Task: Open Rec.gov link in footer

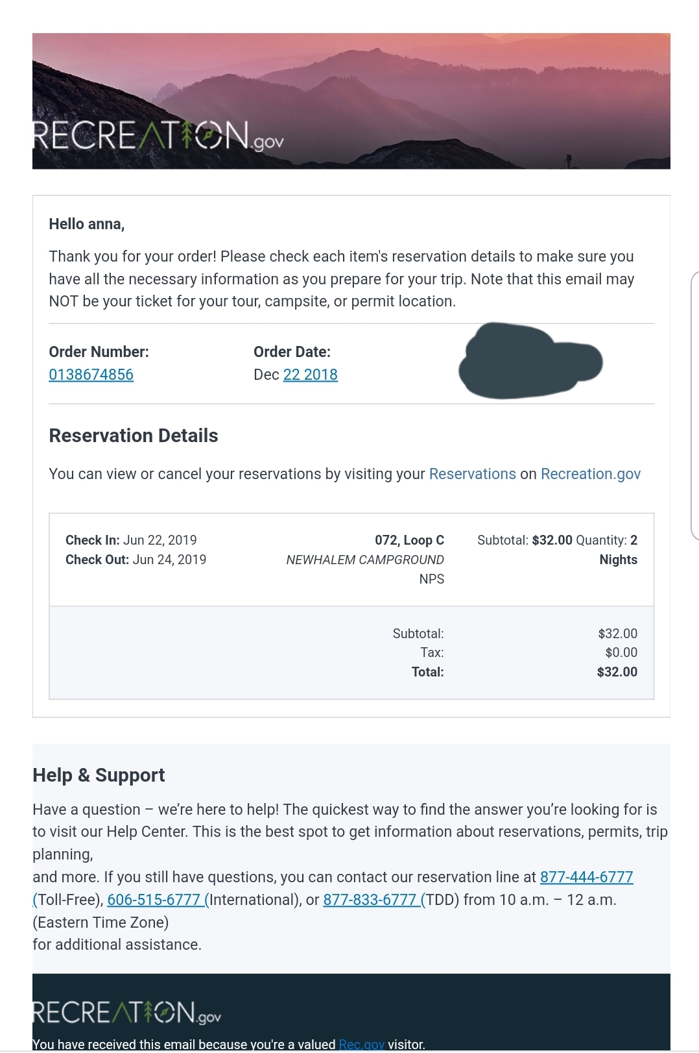Action: (x=361, y=1045)
